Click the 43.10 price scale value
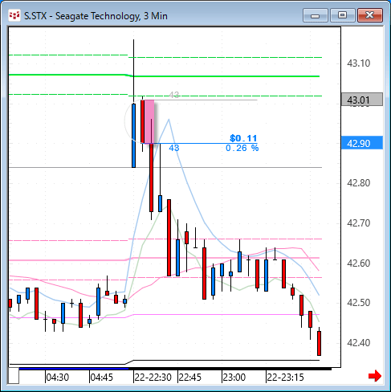 (x=359, y=63)
